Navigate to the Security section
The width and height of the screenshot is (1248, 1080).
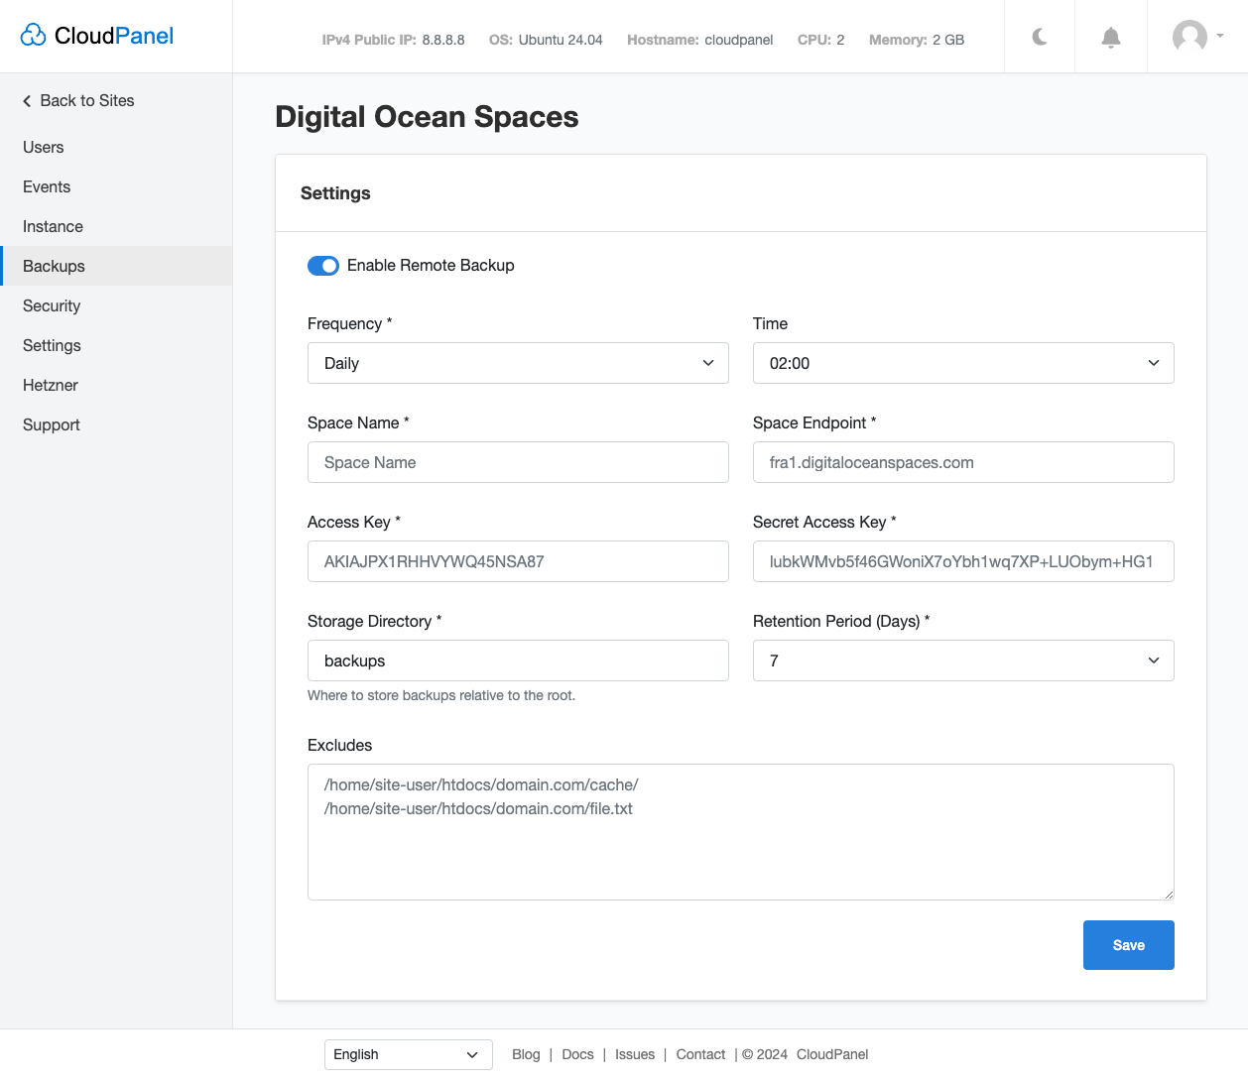[52, 305]
